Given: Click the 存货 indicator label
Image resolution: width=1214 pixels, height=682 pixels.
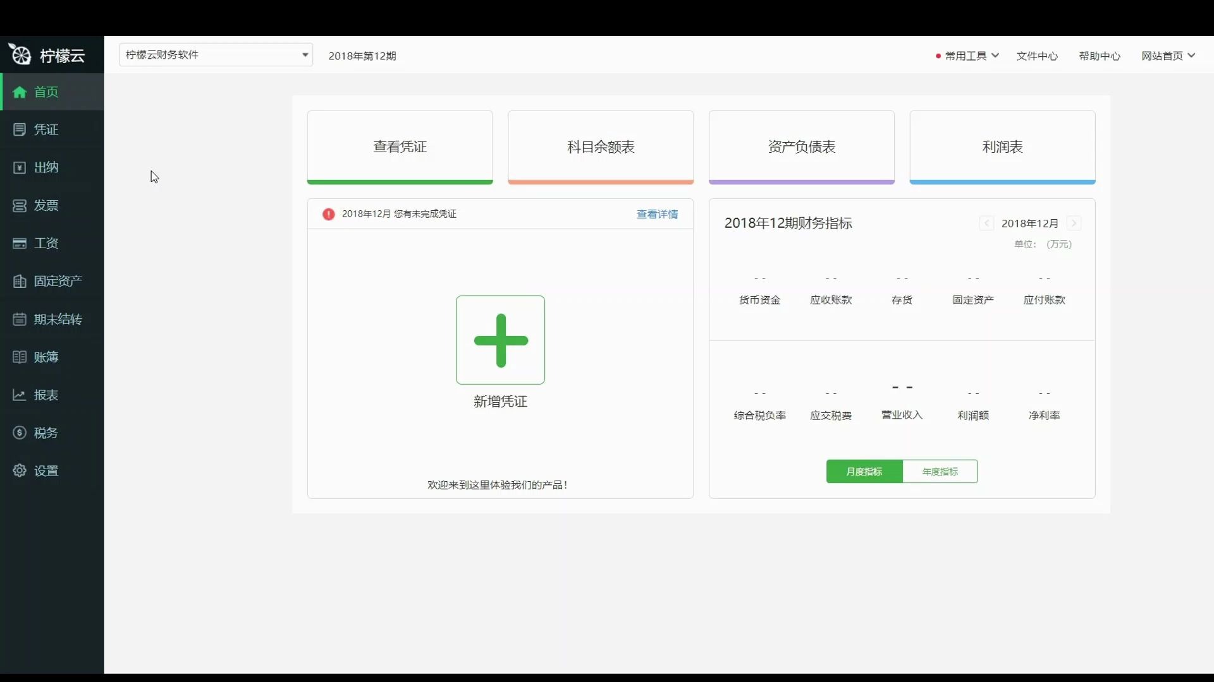Looking at the screenshot, I should pos(902,300).
